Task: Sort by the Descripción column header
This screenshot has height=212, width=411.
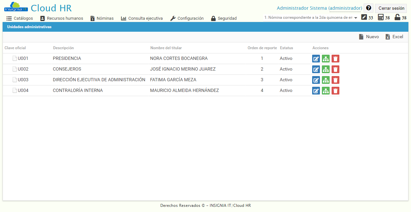Action: (63, 47)
